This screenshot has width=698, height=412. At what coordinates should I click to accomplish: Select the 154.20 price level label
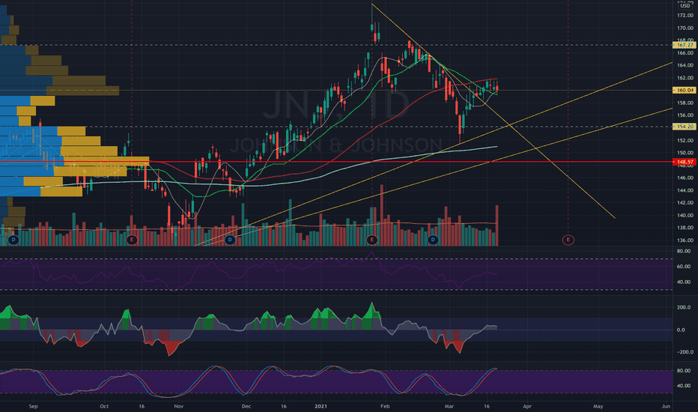click(x=685, y=127)
